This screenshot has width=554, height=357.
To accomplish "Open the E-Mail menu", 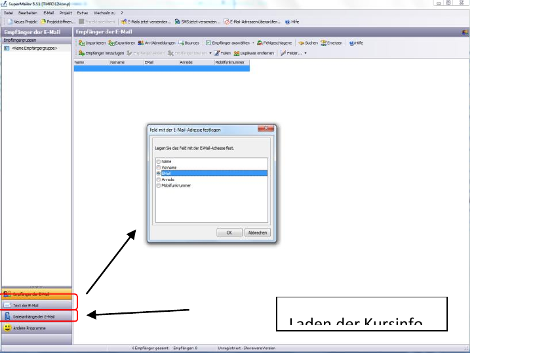I will (49, 12).
